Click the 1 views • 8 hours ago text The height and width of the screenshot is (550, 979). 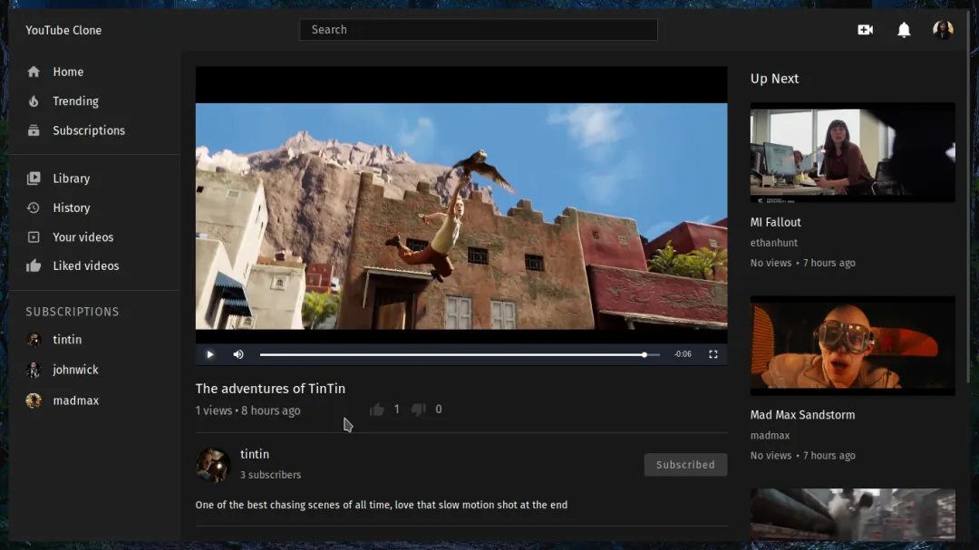point(247,410)
